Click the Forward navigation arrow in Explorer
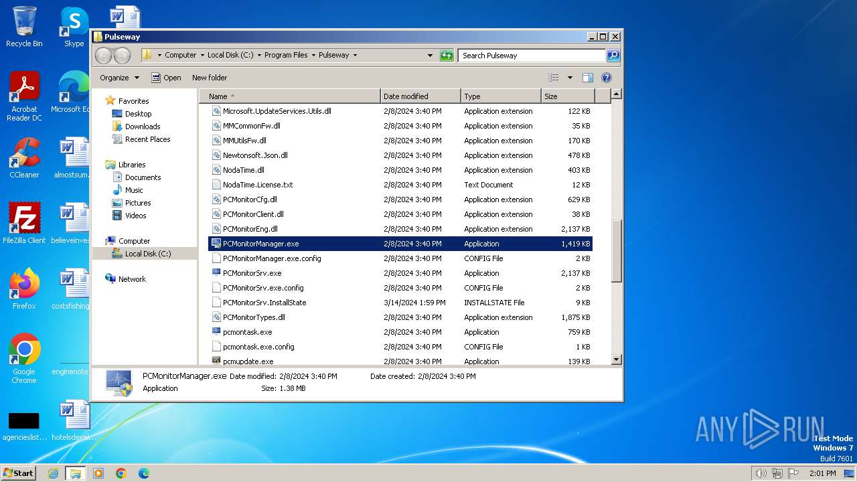The height and width of the screenshot is (482, 857). [x=122, y=56]
